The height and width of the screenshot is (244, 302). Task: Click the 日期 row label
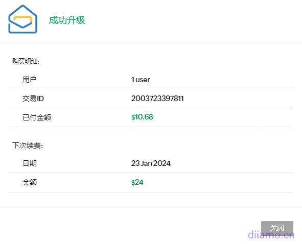pyautogui.click(x=29, y=163)
